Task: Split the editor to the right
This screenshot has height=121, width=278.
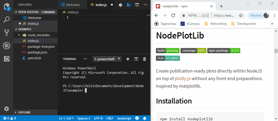Action: (137, 5)
